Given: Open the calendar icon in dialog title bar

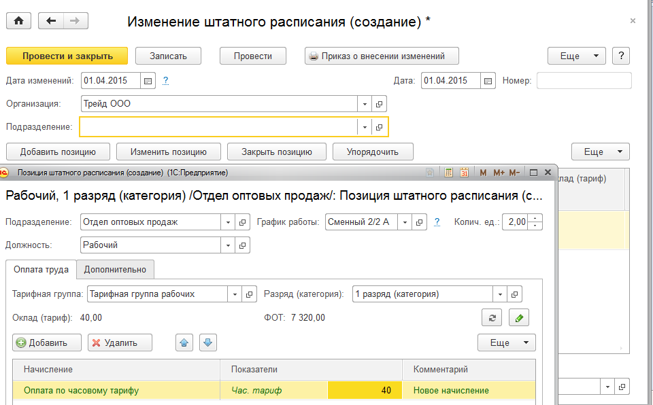Looking at the screenshot, I should point(465,173).
